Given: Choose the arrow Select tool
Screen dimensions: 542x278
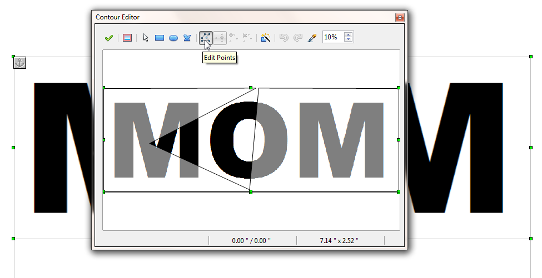Looking at the screenshot, I should coord(146,38).
